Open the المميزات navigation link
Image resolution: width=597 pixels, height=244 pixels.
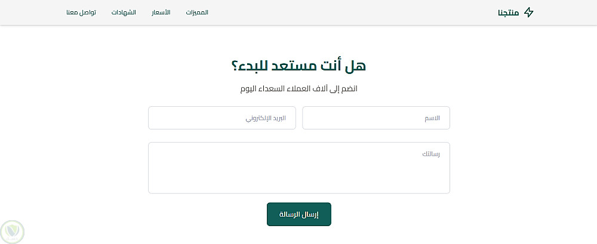(x=197, y=13)
